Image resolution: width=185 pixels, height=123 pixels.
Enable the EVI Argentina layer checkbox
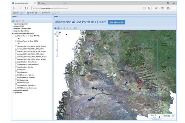[x=16, y=70]
